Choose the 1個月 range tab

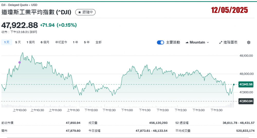click(x=31, y=42)
